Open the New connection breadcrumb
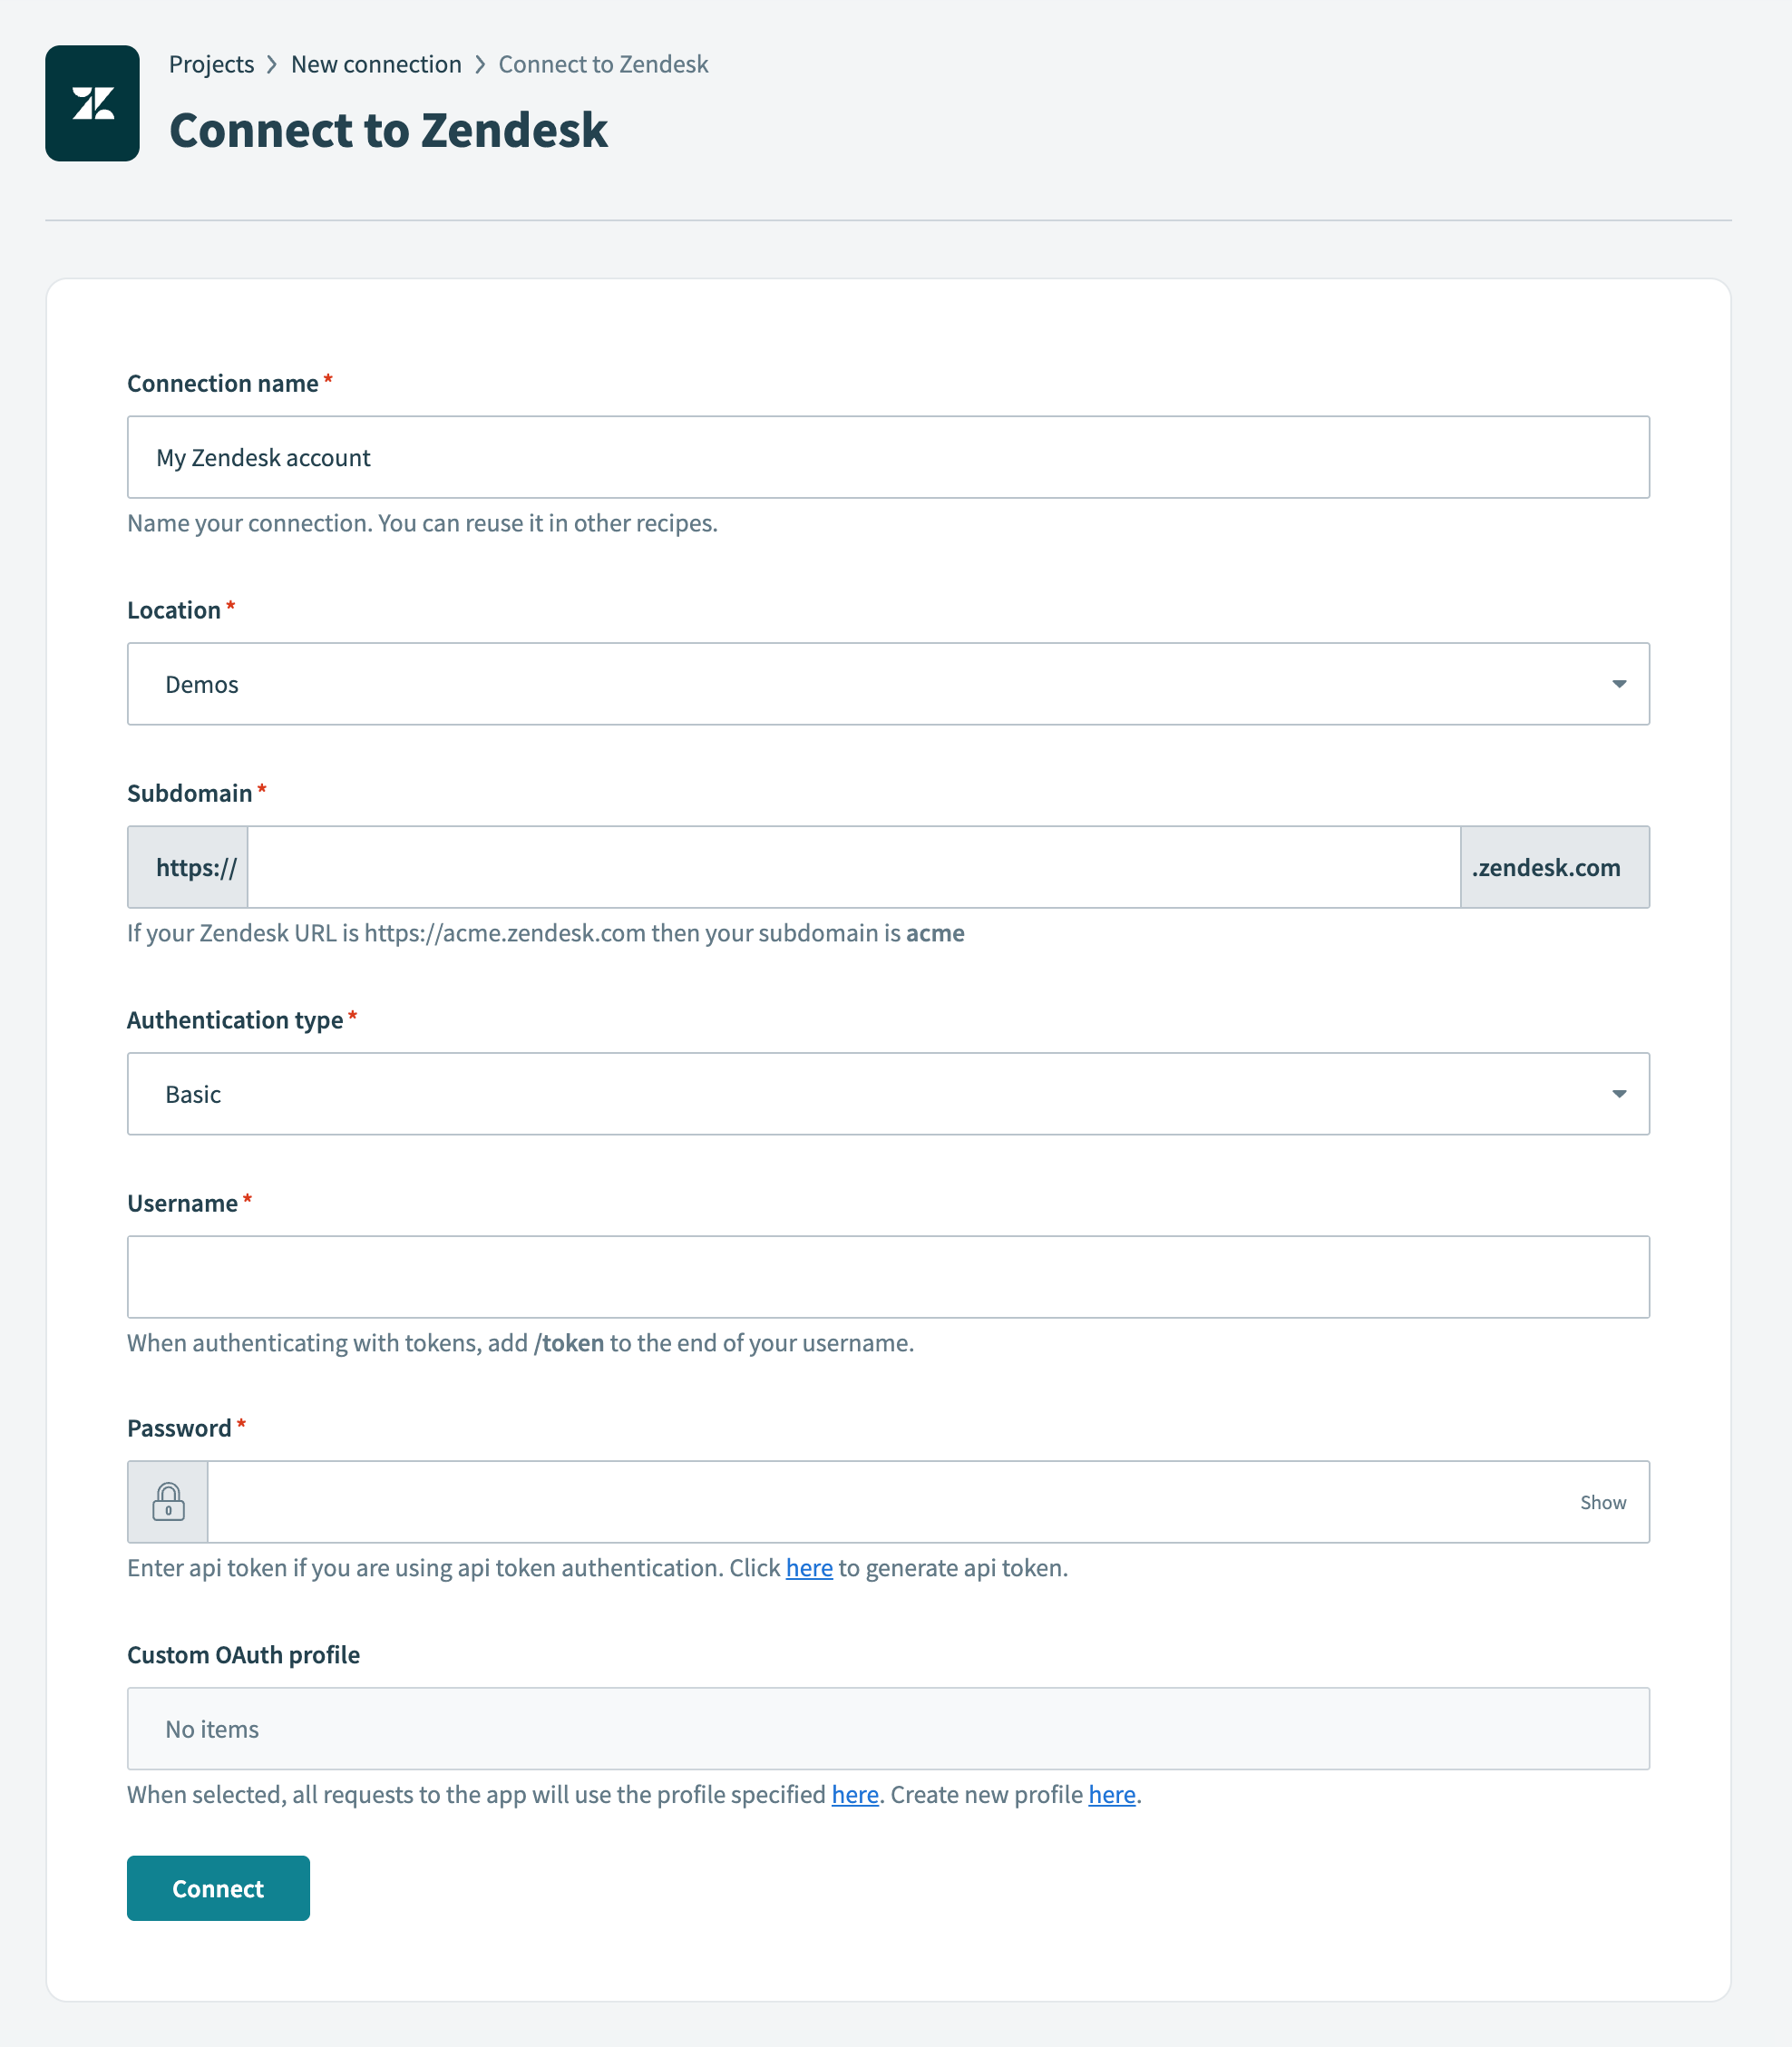The height and width of the screenshot is (2047, 1792). click(x=376, y=63)
